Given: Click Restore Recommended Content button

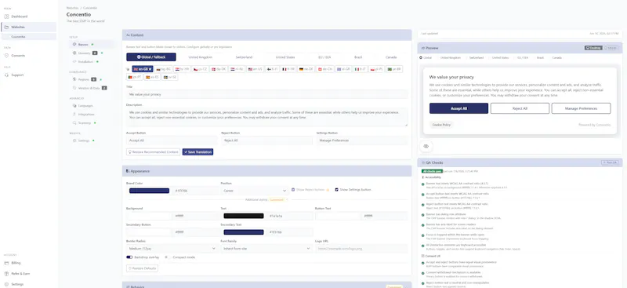Looking at the screenshot, I should pyautogui.click(x=153, y=151).
